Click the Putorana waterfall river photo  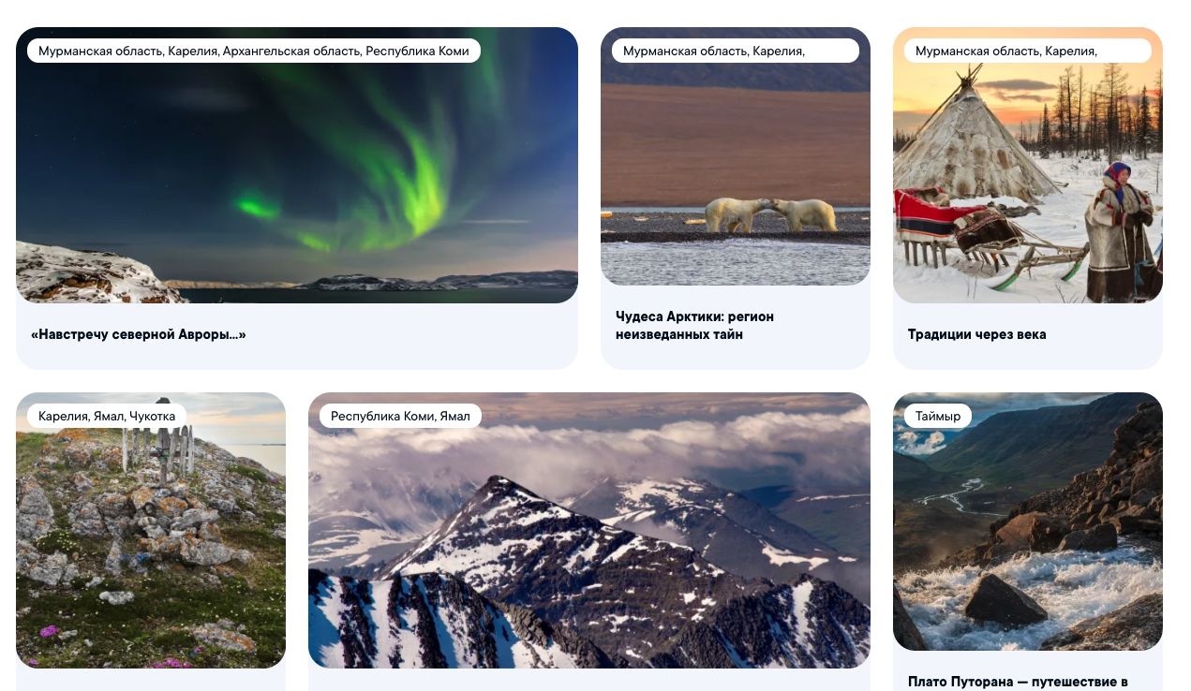(x=1028, y=522)
